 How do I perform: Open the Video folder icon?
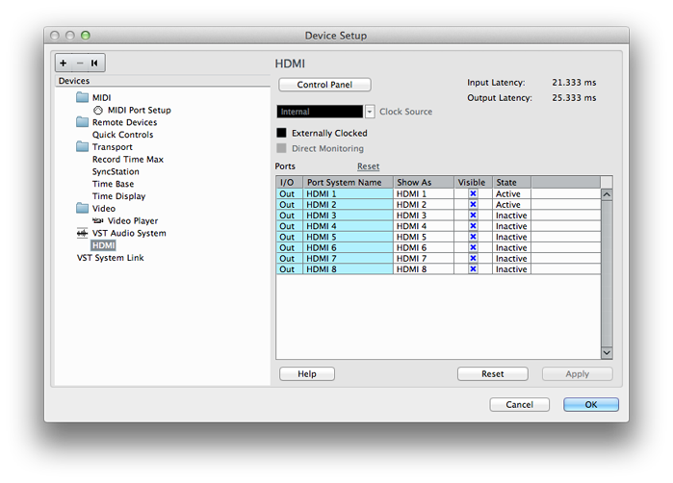(x=83, y=209)
